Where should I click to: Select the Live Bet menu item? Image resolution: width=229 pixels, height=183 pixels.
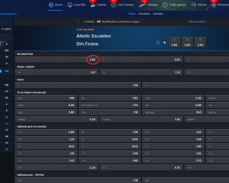tap(80, 5)
